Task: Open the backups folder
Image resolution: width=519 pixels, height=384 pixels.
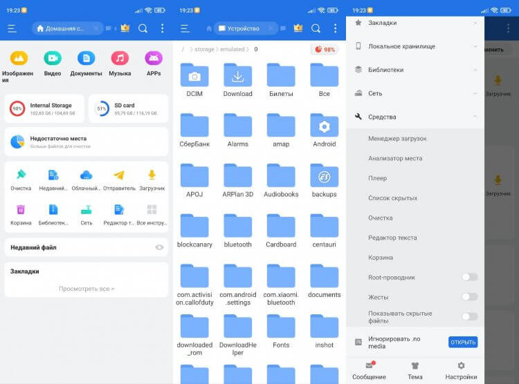Action: pyautogui.click(x=324, y=180)
